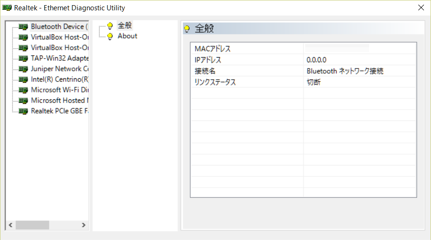The image size is (431, 240).
Task: Click the second VirtualBox Host-Only adapter icon
Action: tap(23, 48)
